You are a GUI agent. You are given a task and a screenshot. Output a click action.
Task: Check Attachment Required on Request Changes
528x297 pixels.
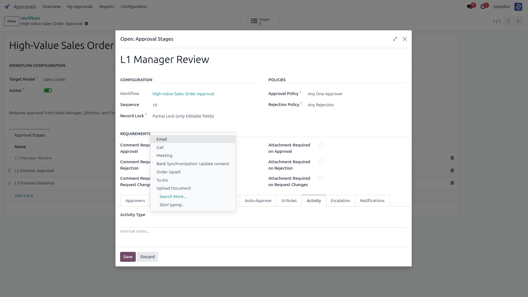tap(321, 178)
